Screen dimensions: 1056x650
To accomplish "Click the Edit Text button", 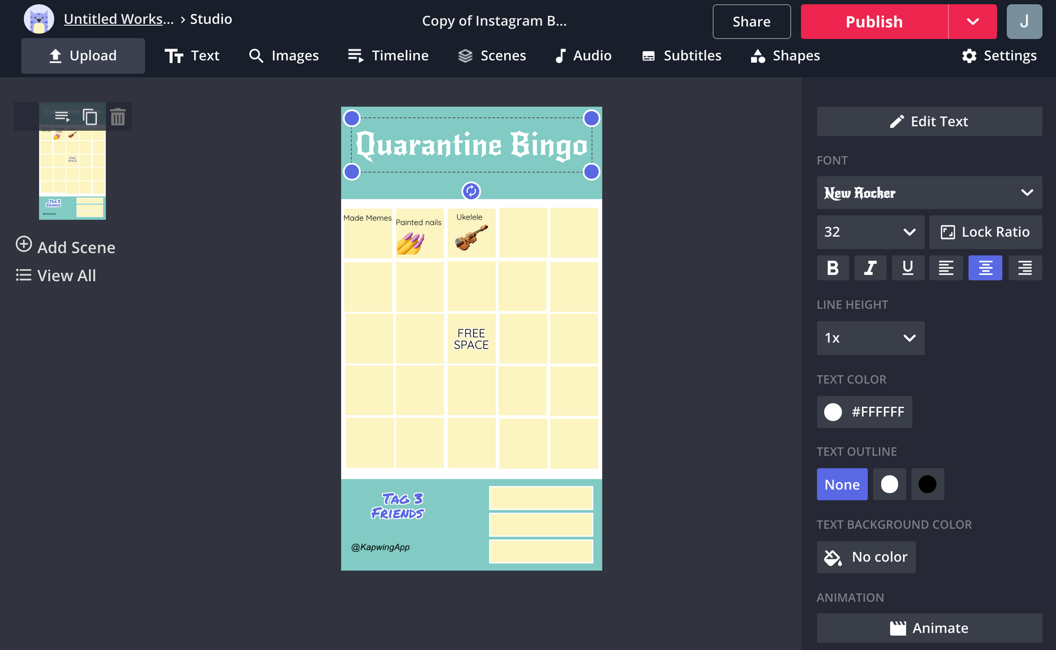I will coord(929,121).
